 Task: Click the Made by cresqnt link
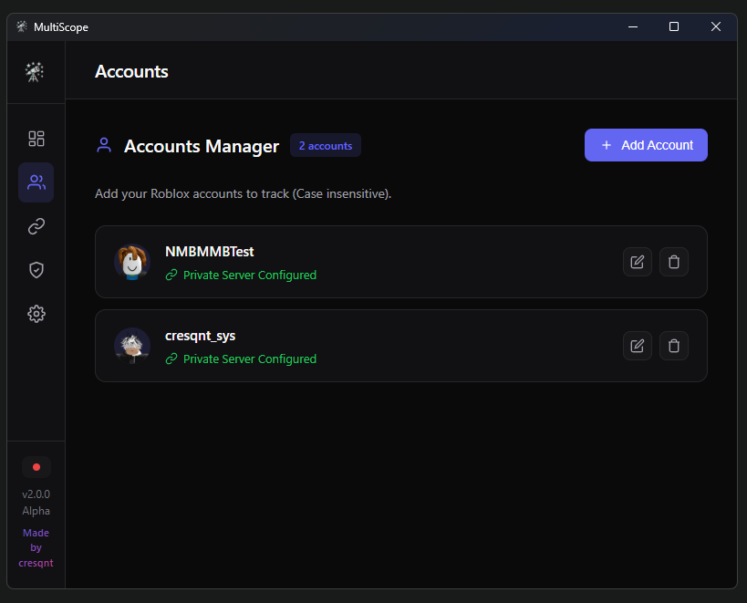pos(36,547)
